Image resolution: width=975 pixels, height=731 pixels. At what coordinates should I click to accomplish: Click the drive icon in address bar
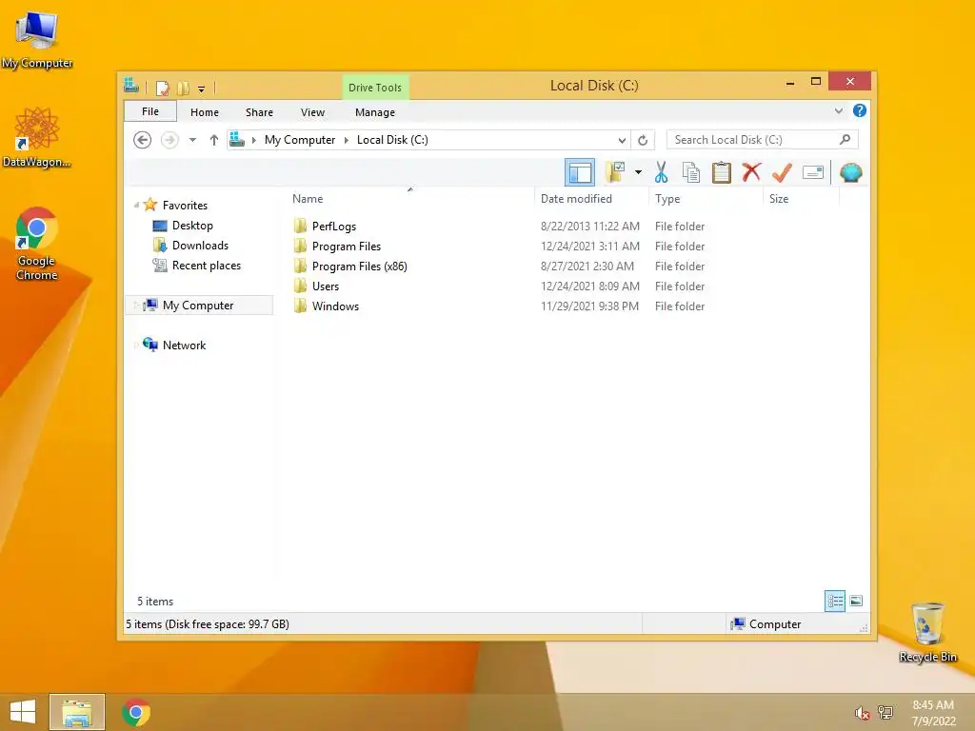(237, 140)
